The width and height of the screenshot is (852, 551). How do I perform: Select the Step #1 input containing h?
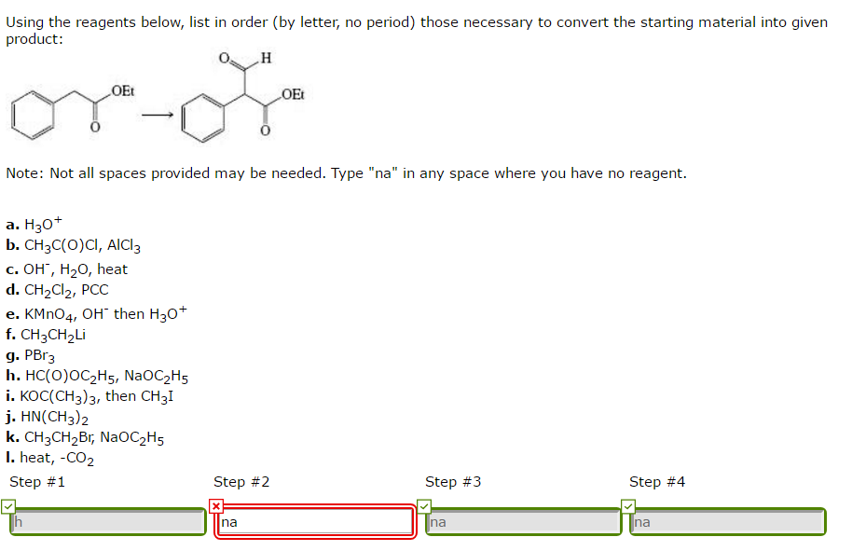click(x=107, y=522)
